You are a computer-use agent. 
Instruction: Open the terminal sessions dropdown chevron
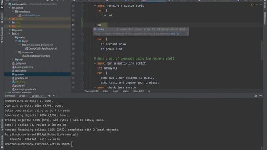coord(54,96)
